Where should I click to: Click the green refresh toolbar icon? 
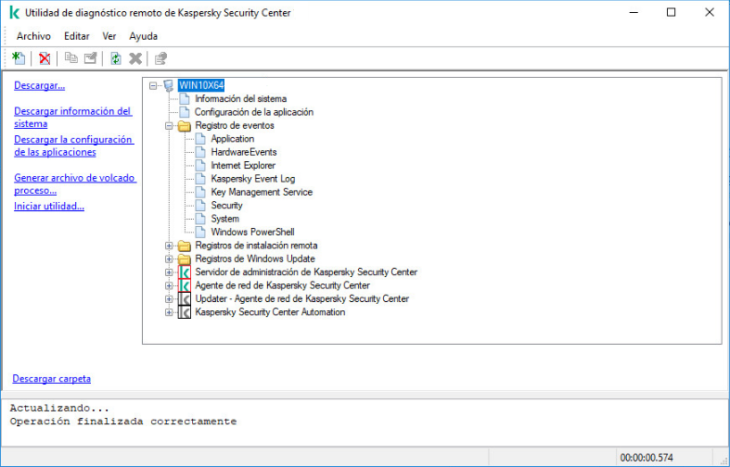115,59
